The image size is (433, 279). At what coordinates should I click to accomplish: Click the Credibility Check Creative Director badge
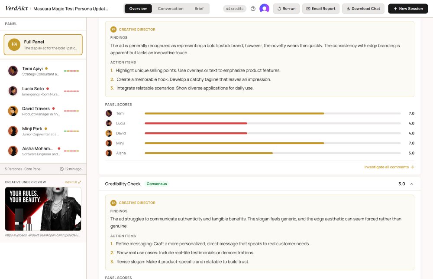point(113,203)
